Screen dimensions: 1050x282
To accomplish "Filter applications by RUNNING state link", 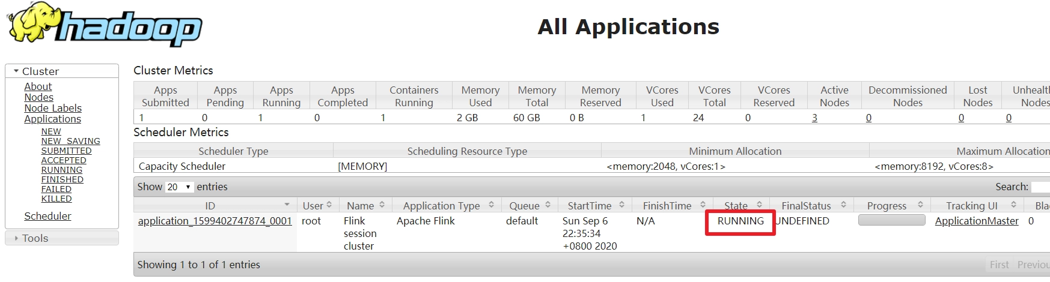I will [x=61, y=170].
